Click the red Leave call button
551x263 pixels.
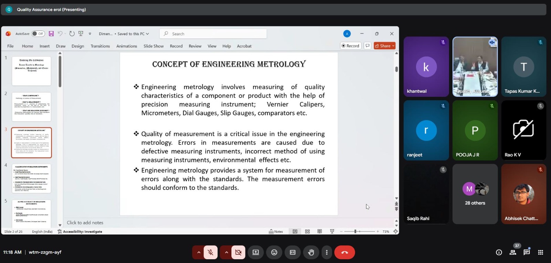344,252
